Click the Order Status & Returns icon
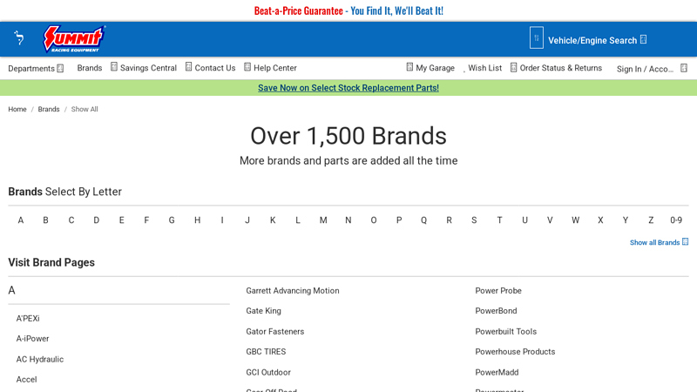Image resolution: width=697 pixels, height=392 pixels. 514,67
